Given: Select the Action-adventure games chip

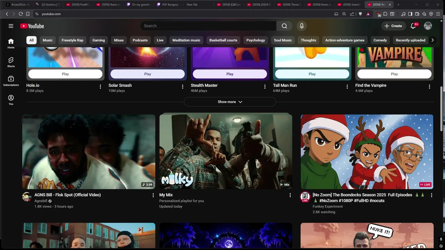Looking at the screenshot, I should coord(345,40).
